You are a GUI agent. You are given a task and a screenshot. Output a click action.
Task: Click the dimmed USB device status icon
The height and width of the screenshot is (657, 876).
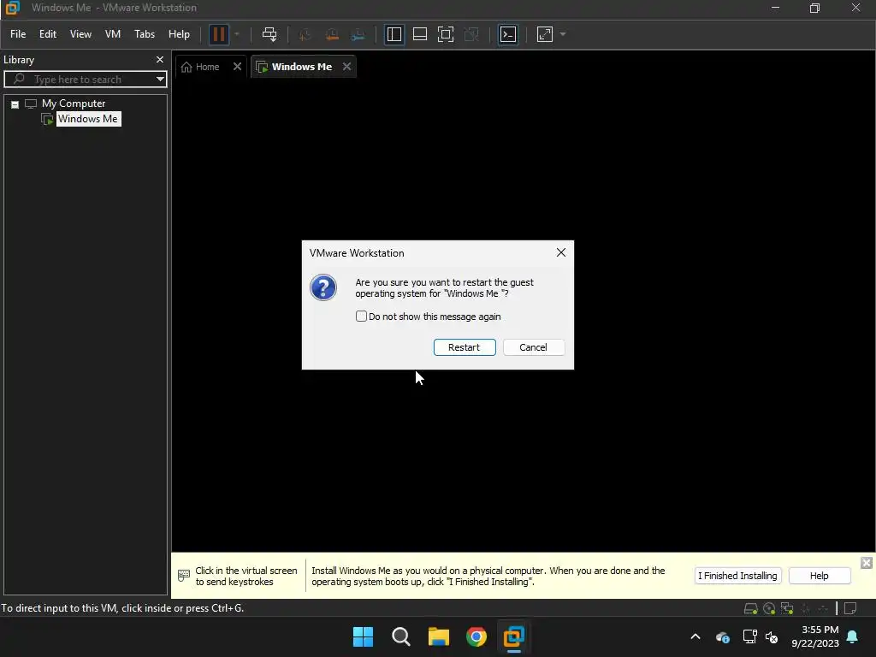click(x=823, y=608)
